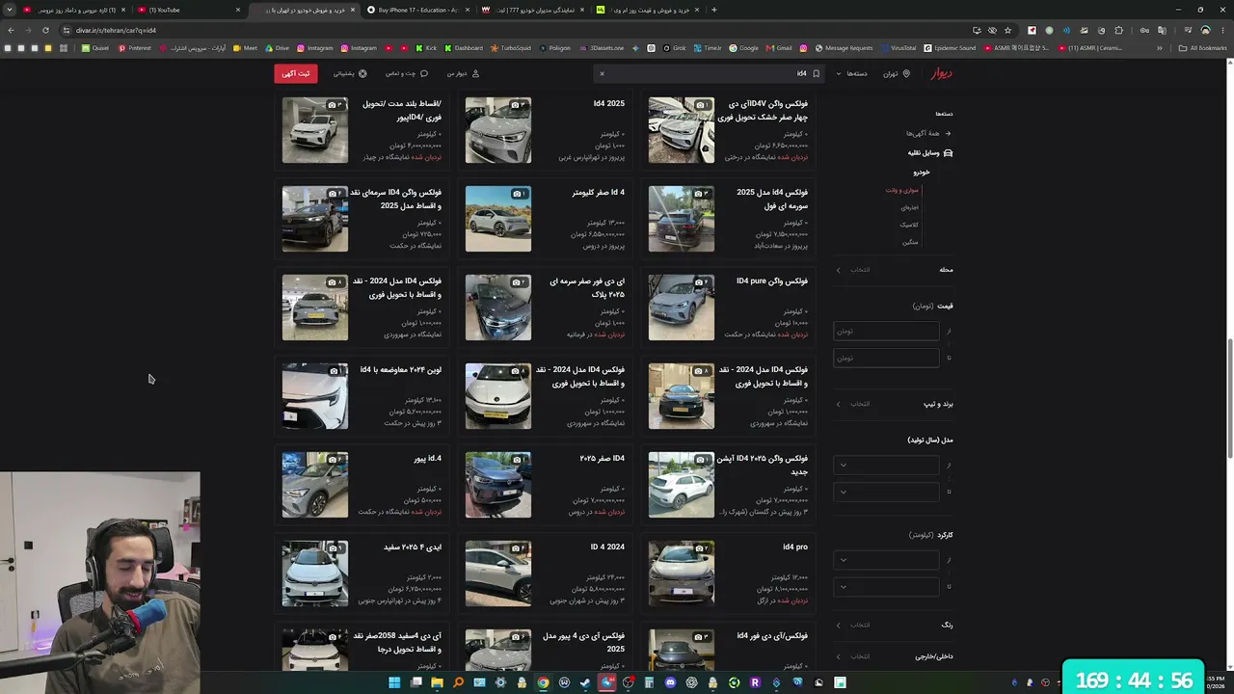Bookmark this page with the star icon
The height and width of the screenshot is (694, 1234).
point(1007,30)
